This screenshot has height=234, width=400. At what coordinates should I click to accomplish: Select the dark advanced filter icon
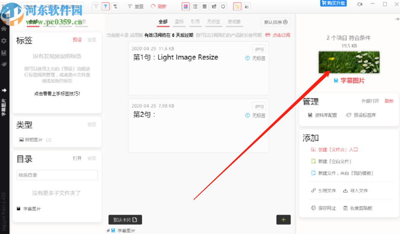click(x=115, y=6)
